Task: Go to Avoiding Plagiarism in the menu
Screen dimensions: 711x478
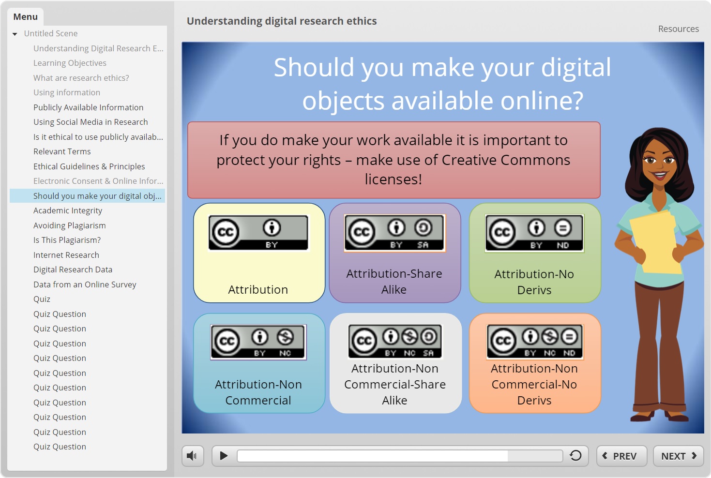Action: tap(70, 225)
